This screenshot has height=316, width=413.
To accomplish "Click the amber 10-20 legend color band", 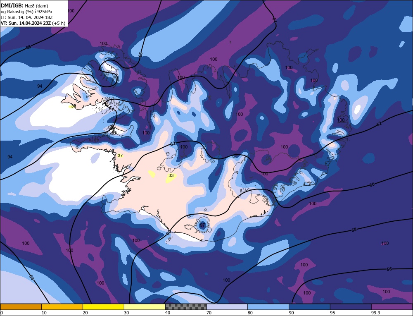I will tap(62, 306).
